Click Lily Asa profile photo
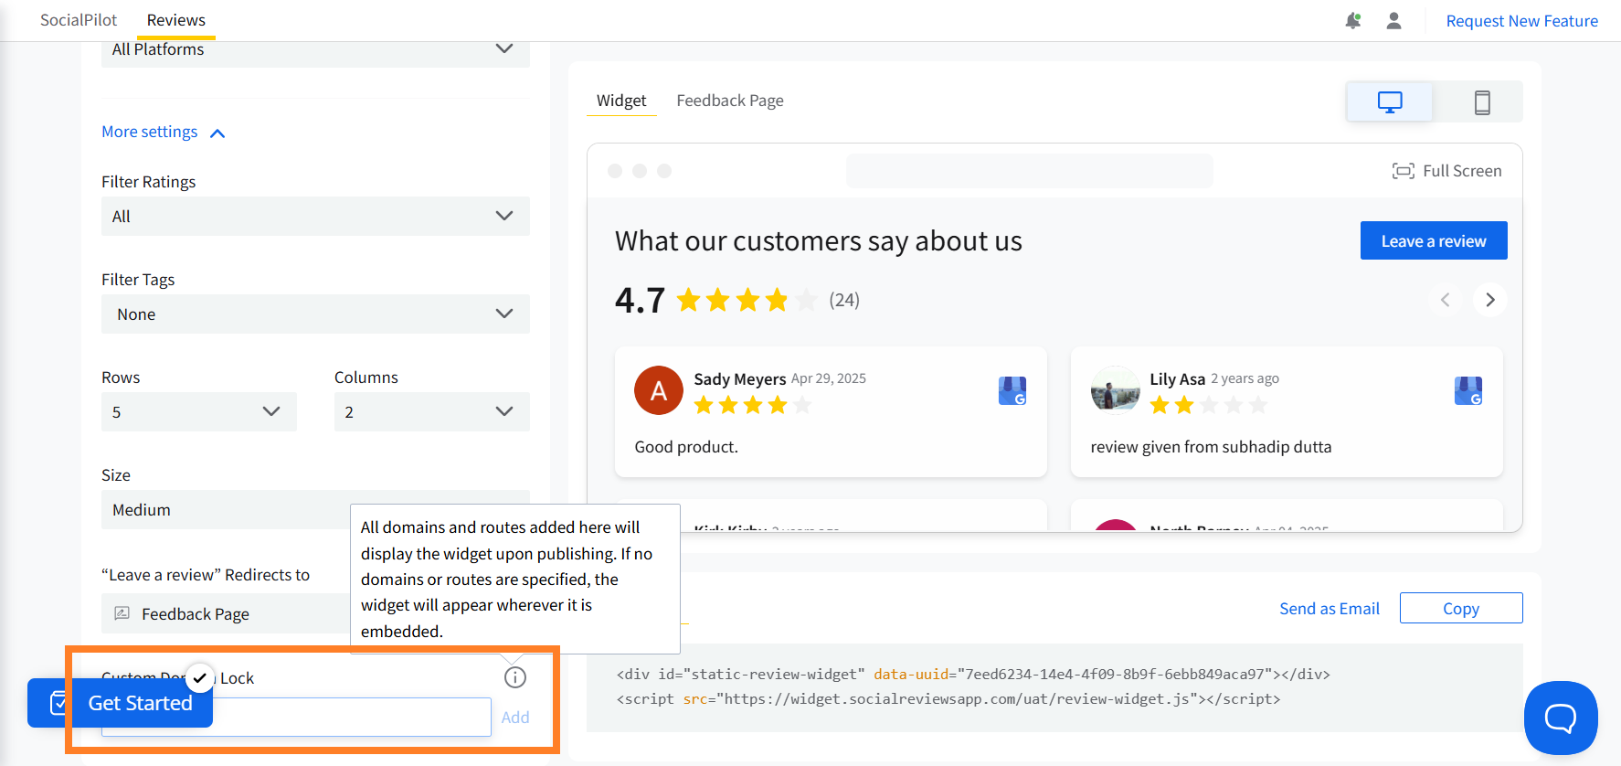 pos(1115,390)
